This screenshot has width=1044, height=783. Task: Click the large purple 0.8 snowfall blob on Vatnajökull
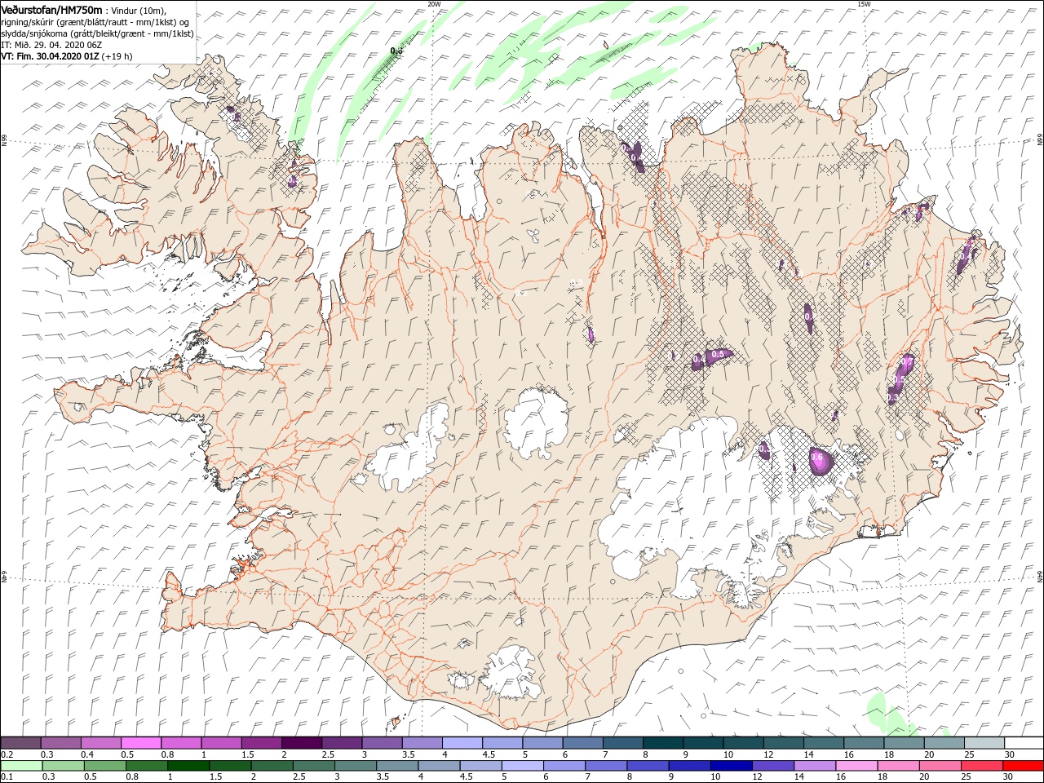[x=821, y=462]
